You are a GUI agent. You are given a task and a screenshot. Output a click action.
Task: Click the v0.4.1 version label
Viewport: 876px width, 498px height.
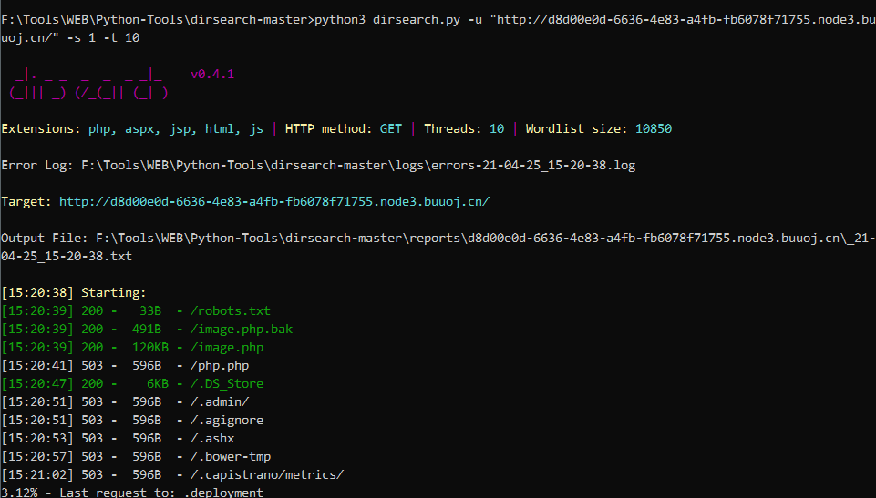pyautogui.click(x=212, y=74)
